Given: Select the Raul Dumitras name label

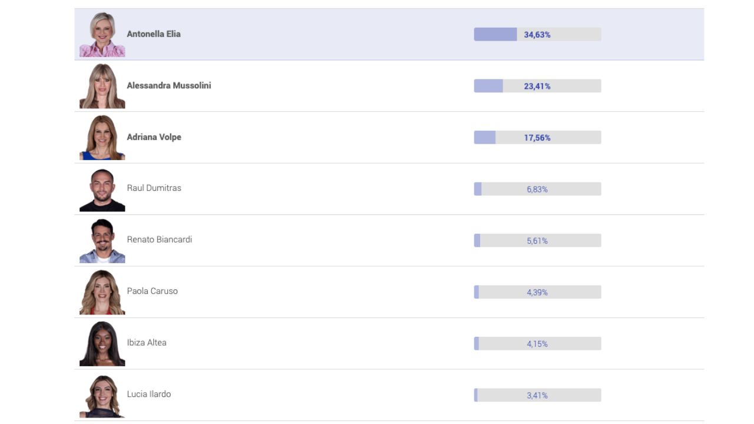Looking at the screenshot, I should [x=154, y=188].
